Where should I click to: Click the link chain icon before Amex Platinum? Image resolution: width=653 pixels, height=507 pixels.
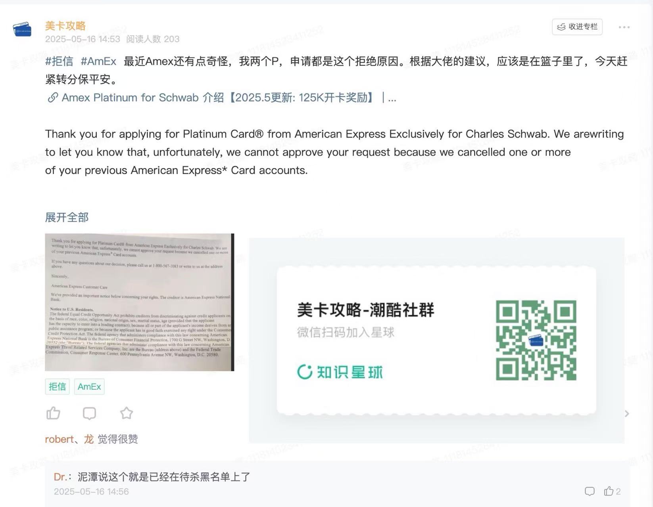tap(53, 98)
